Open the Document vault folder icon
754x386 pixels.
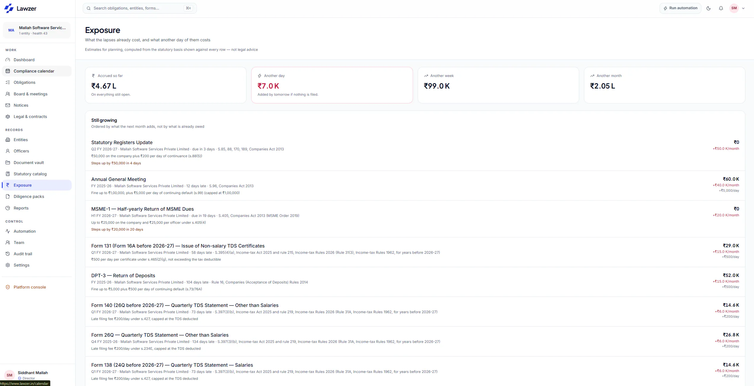(8, 163)
